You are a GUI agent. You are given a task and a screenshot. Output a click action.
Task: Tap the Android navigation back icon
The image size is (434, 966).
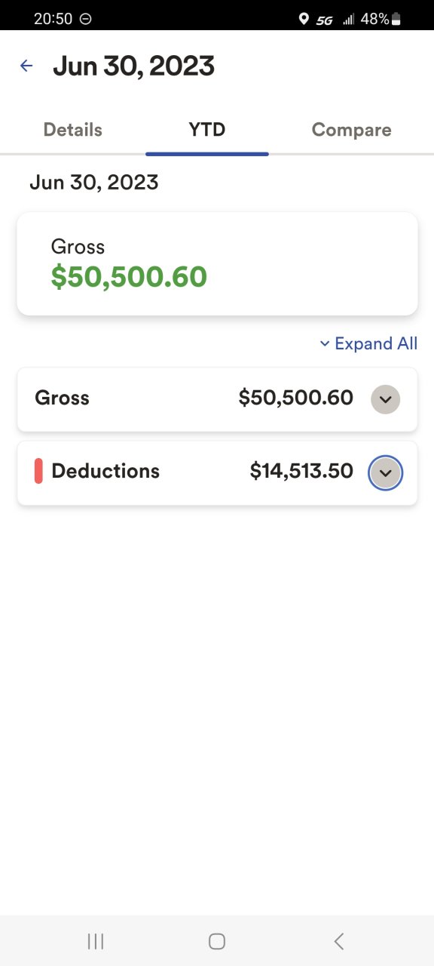click(x=339, y=940)
